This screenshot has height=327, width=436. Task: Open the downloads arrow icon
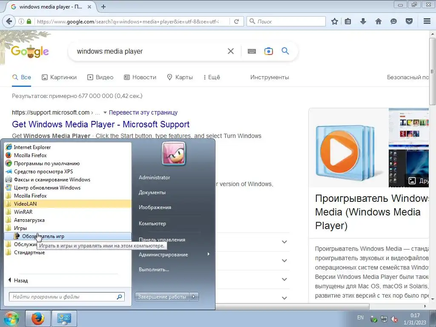[x=363, y=21]
